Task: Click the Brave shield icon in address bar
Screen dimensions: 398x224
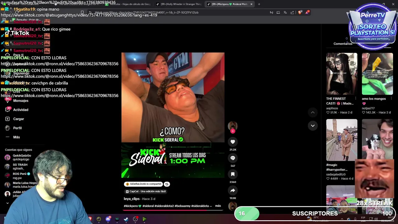Action: (x=300, y=12)
